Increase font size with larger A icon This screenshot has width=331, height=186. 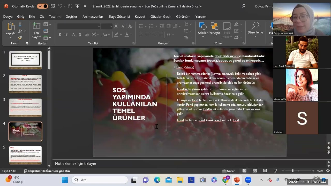(116, 26)
